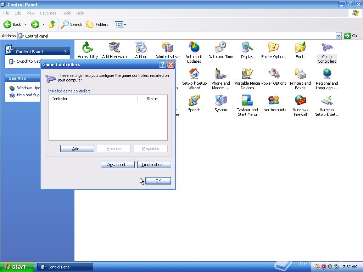The width and height of the screenshot is (363, 272).
Task: Open the Automatic Updates icon
Action: click(x=194, y=52)
